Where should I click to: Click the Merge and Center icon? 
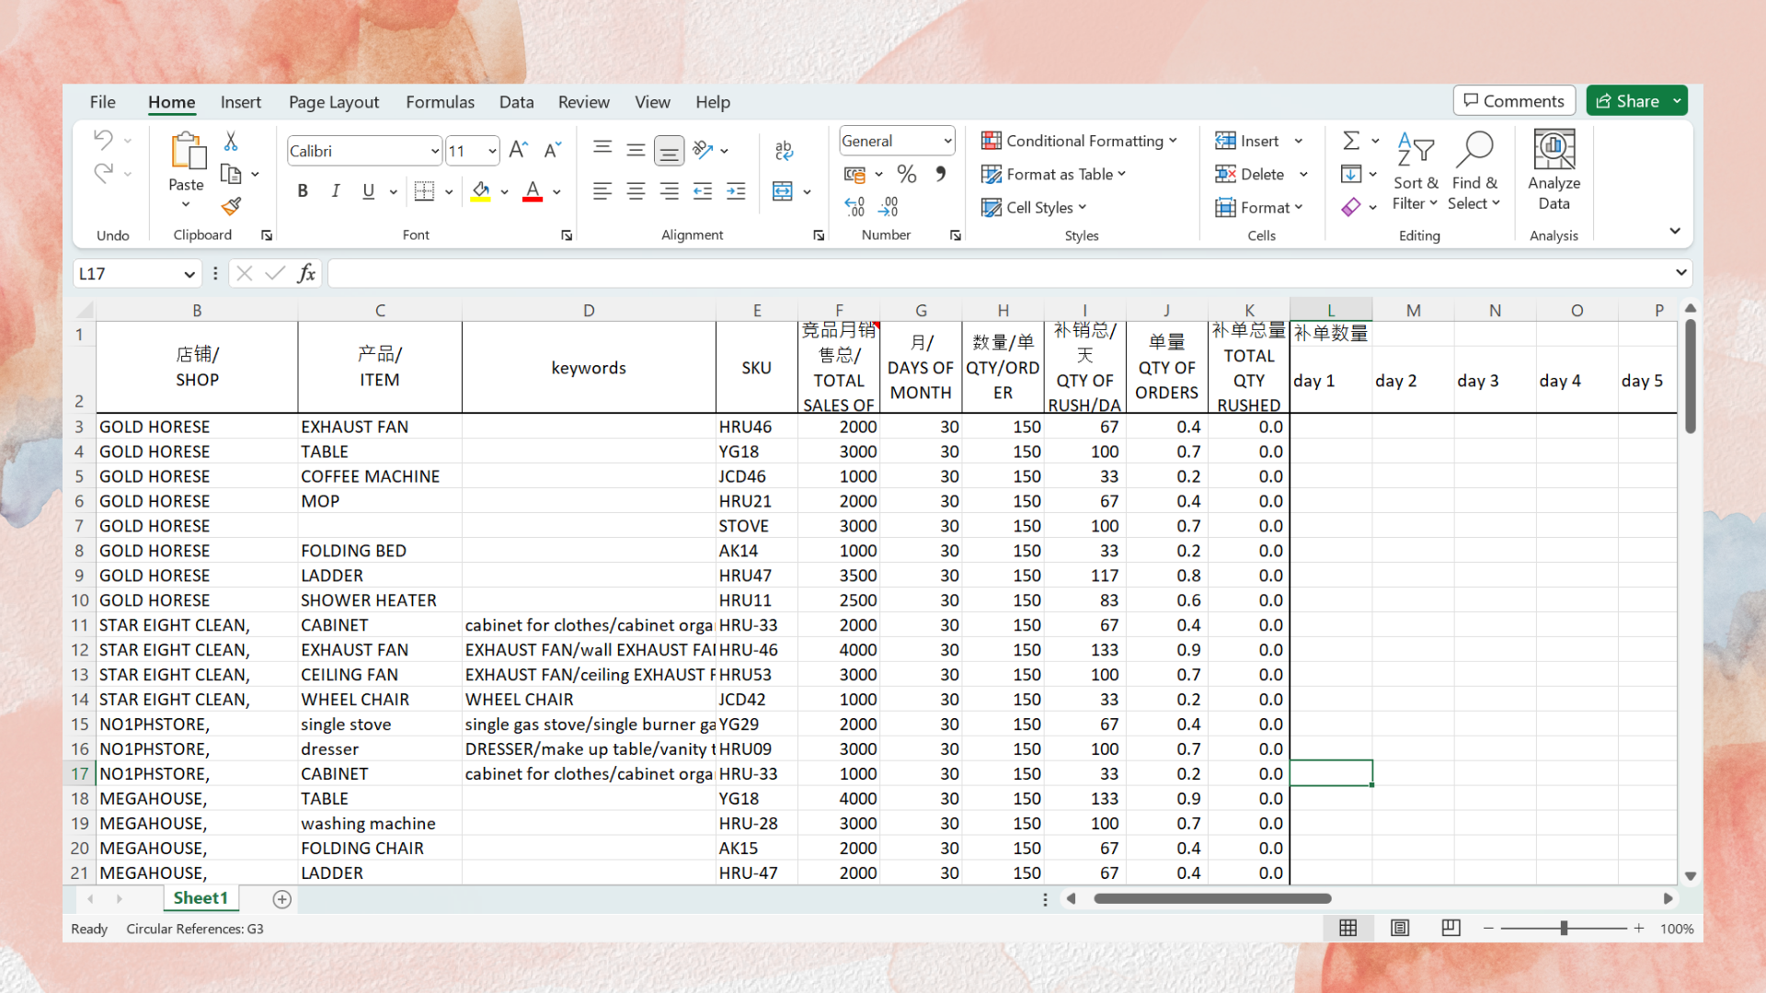point(783,191)
